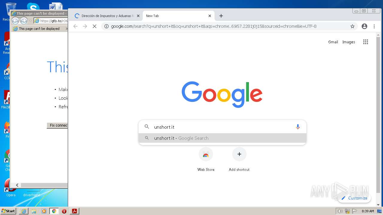Viewport: 383px width, 215px height.
Task: Close the Internet Explorer tab
Action: (66, 29)
